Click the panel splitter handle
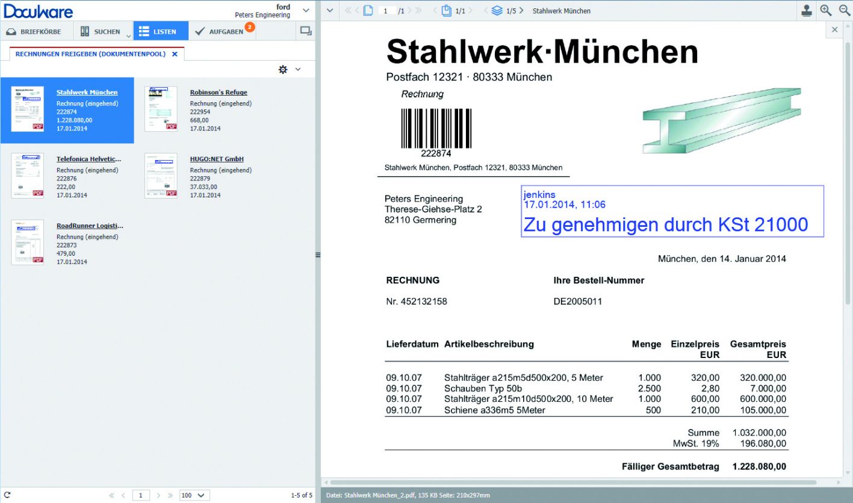 click(318, 255)
